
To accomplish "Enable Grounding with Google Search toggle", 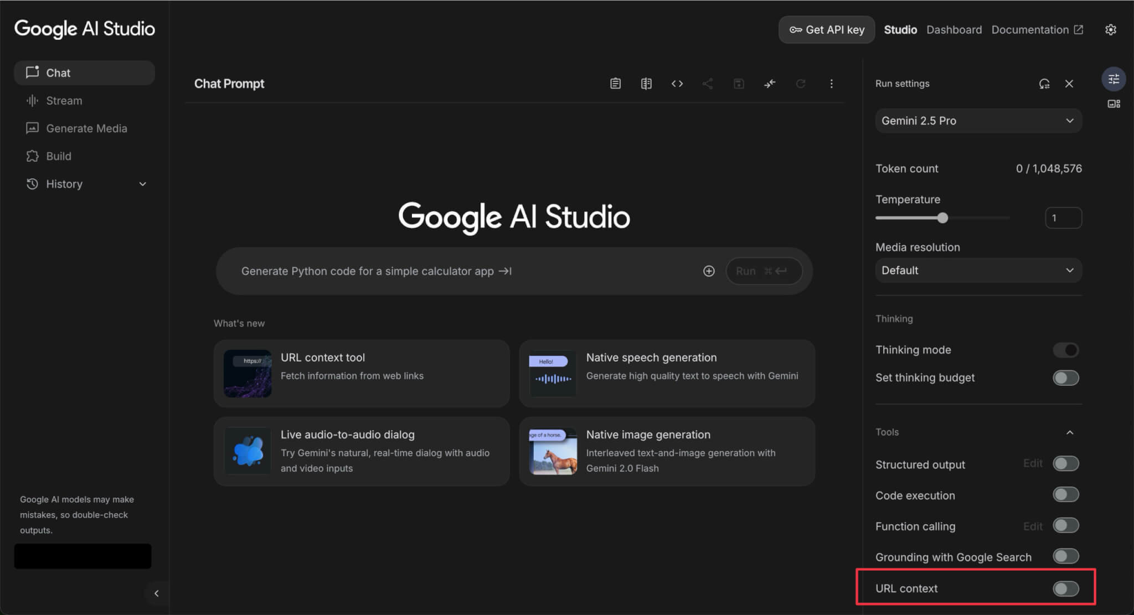I will click(1066, 556).
